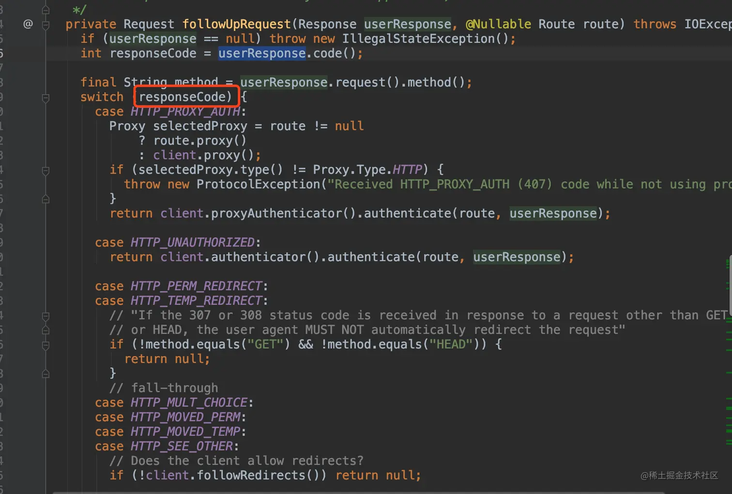Click the HTTP_TEMP_REDIRECT case constant
The width and height of the screenshot is (732, 494).
(x=197, y=300)
